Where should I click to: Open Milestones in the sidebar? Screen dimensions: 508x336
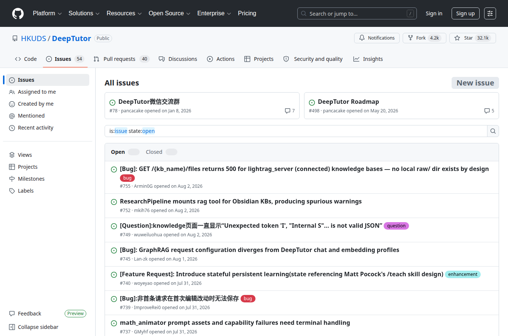(x=47, y=179)
